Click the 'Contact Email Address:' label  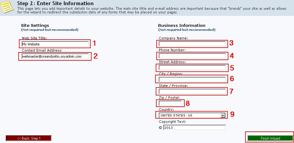[42, 50]
